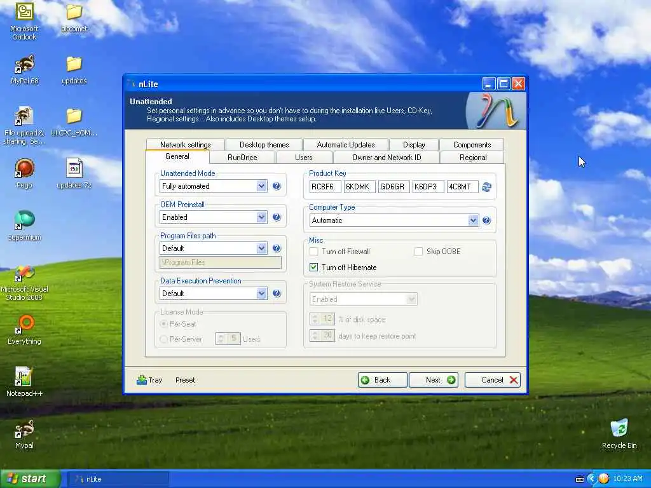Viewport: 651px width, 488px height.
Task: Click the days to keep restore point stepper
Action: click(322, 335)
